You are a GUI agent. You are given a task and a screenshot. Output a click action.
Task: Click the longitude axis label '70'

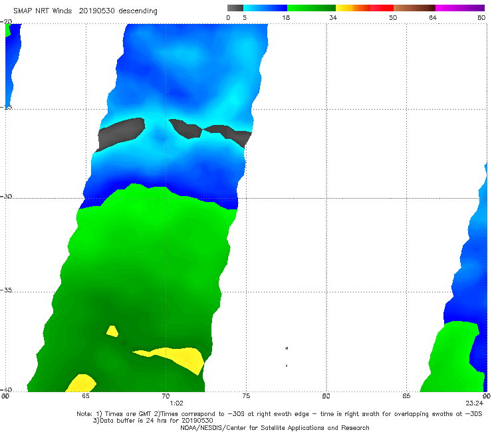coord(166,396)
